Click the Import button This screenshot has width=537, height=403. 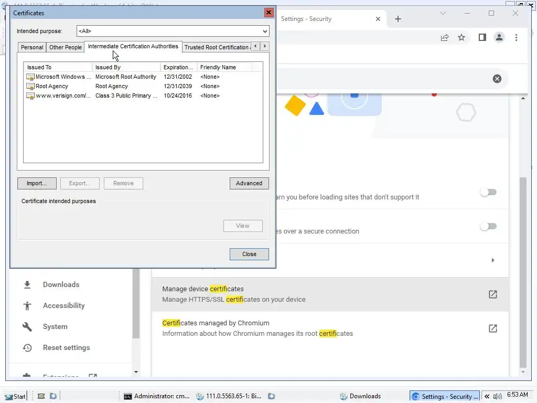pos(37,183)
